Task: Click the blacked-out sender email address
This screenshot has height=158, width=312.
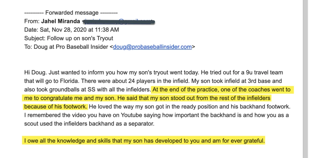Action: tap(118, 21)
